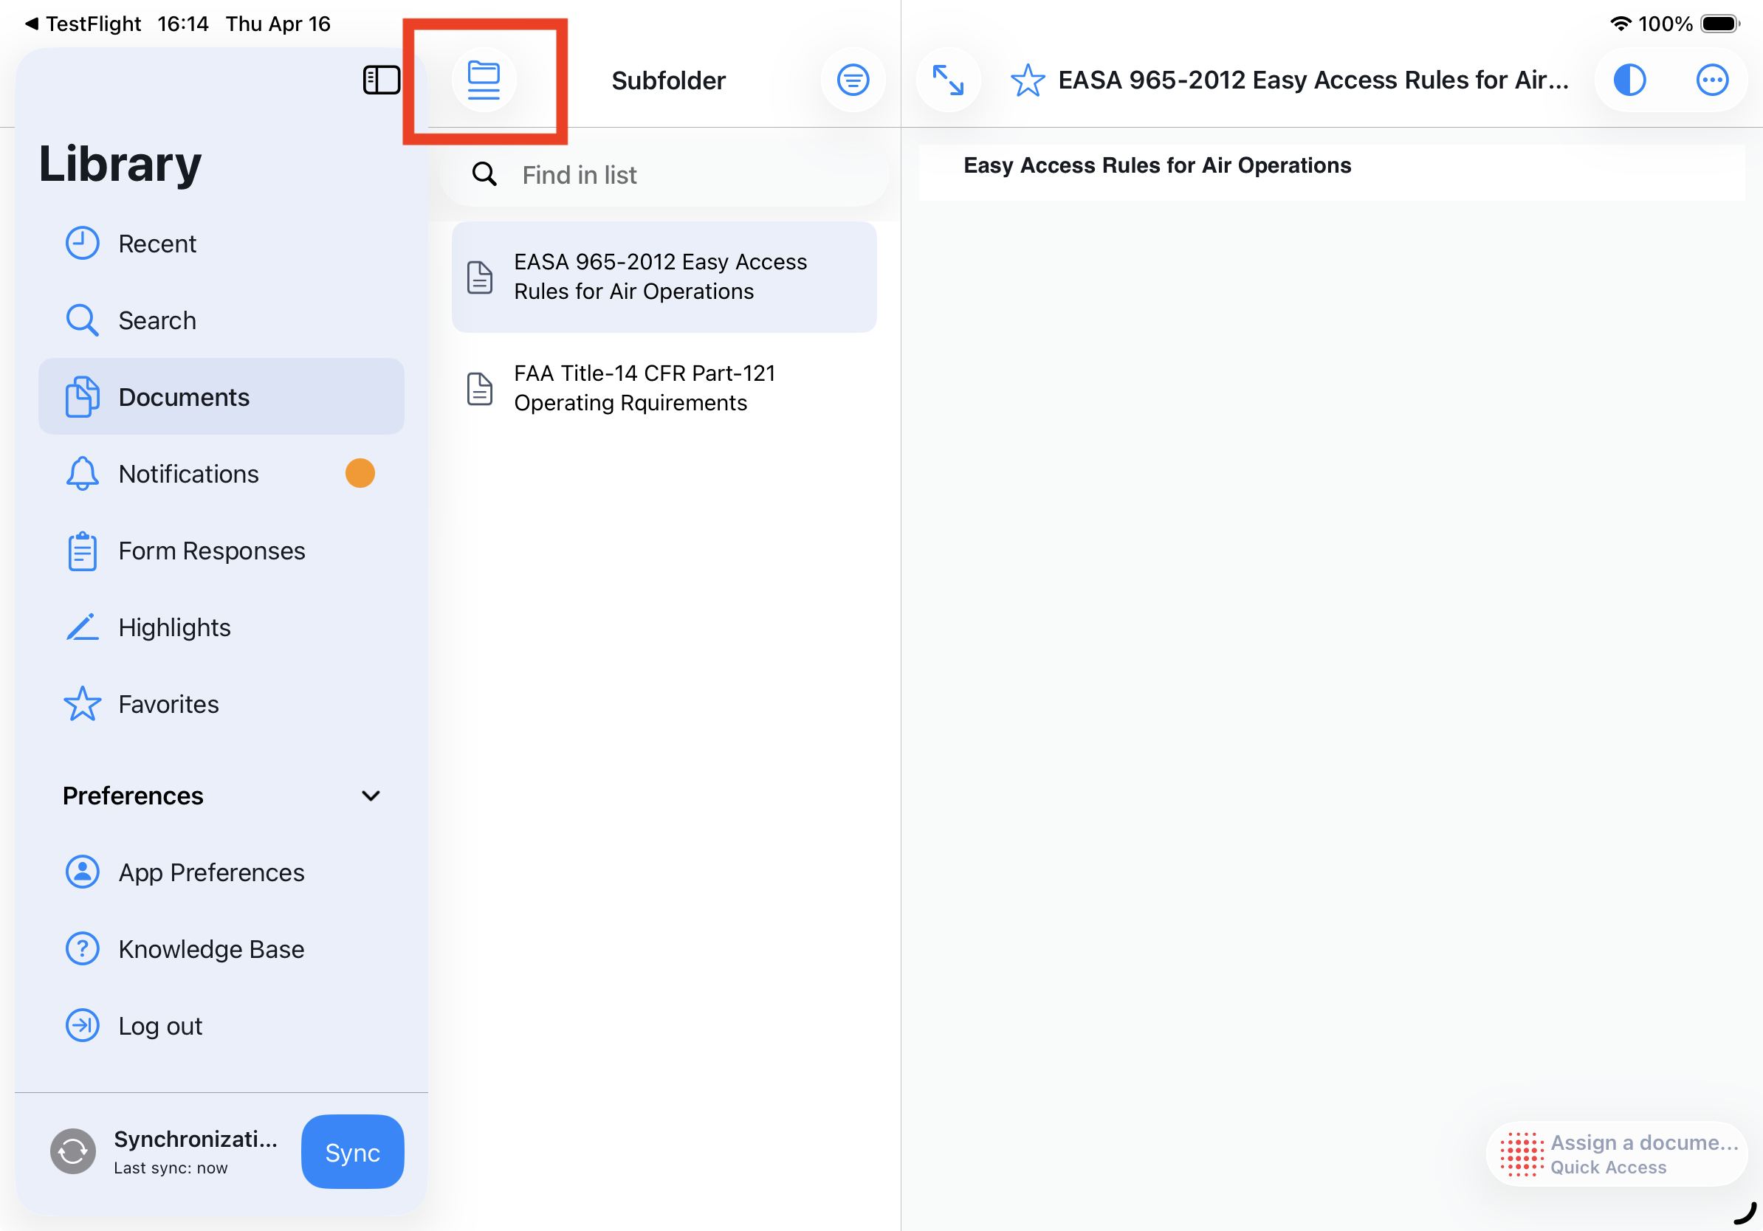
Task: Toggle dark mode contrast icon
Action: [x=1629, y=80]
